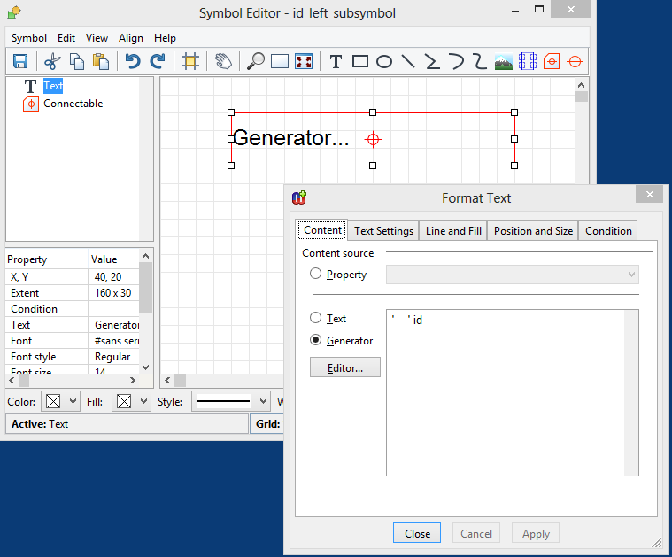Switch to the Text Settings tab
This screenshot has height=557, width=672.
(x=383, y=230)
